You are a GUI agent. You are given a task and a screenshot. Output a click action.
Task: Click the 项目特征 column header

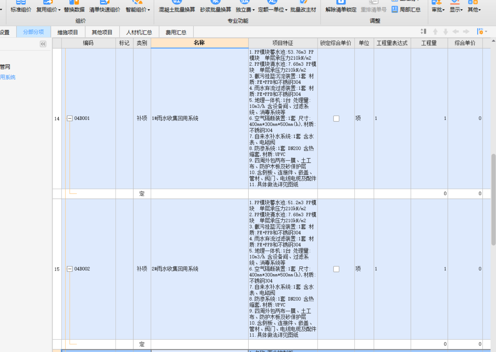pyautogui.click(x=283, y=43)
